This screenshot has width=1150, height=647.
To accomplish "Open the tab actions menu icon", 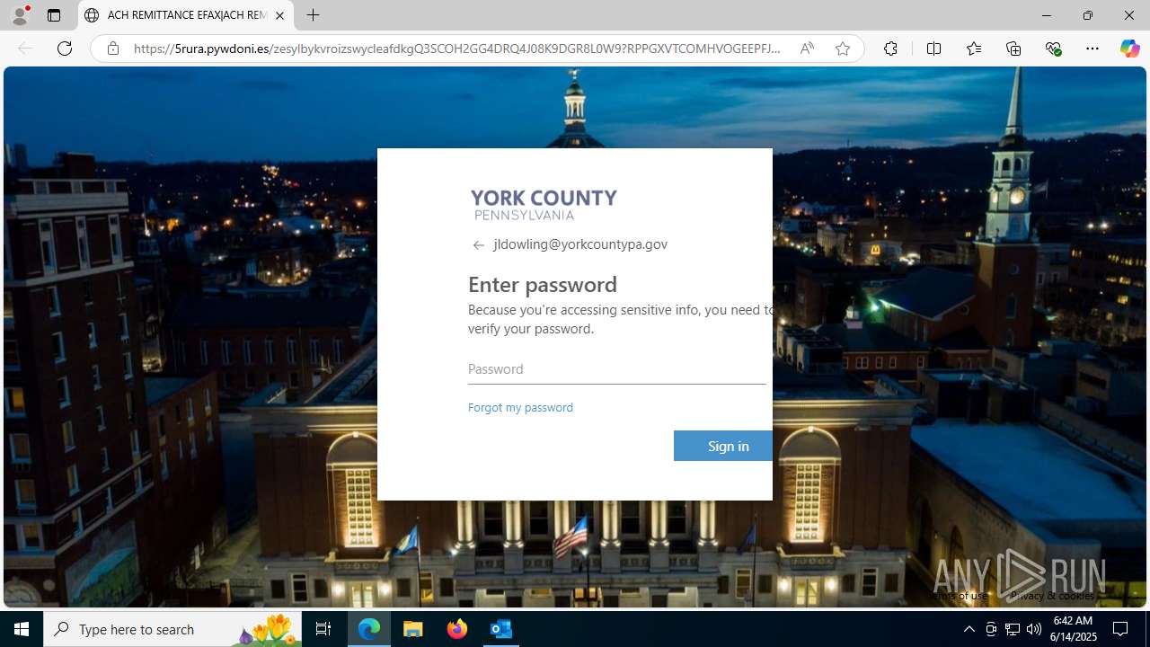I will [x=54, y=15].
